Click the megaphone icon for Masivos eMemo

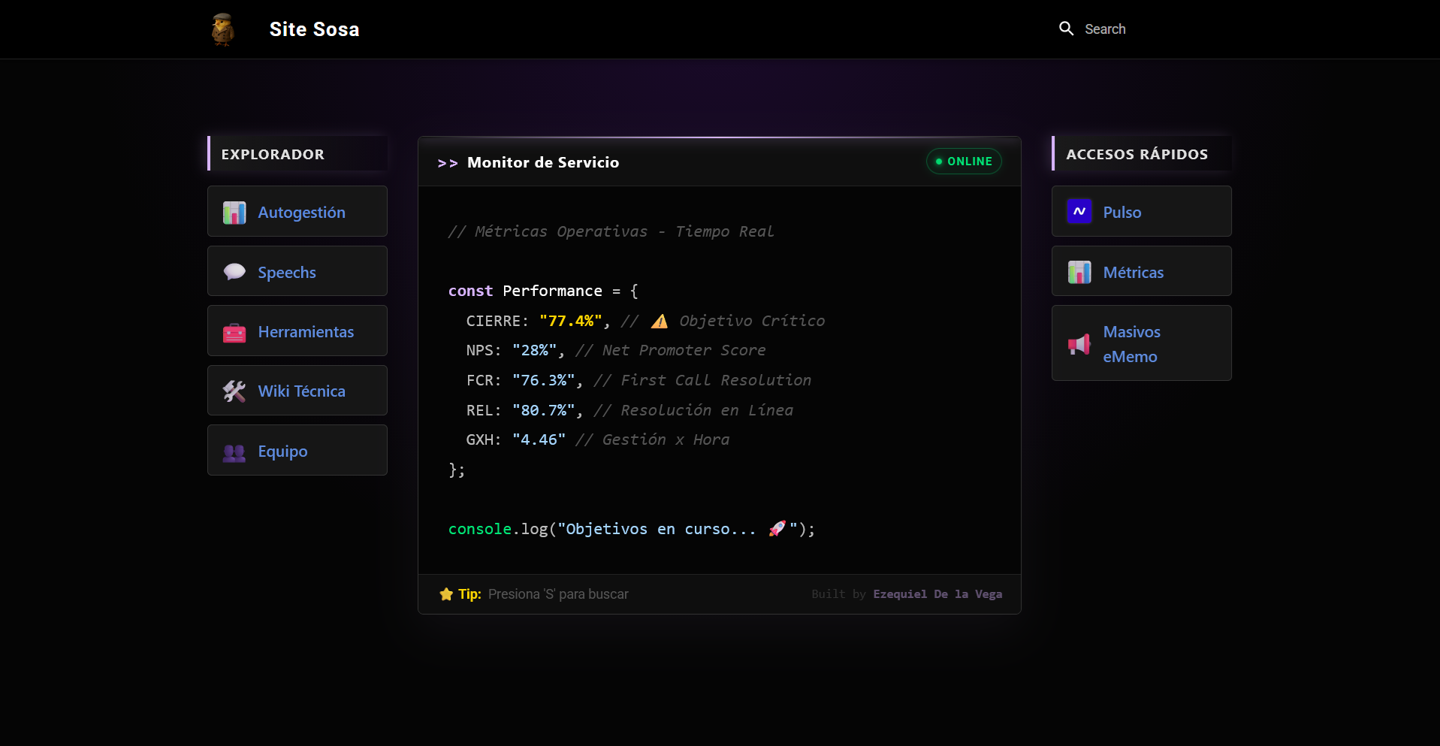click(x=1079, y=343)
